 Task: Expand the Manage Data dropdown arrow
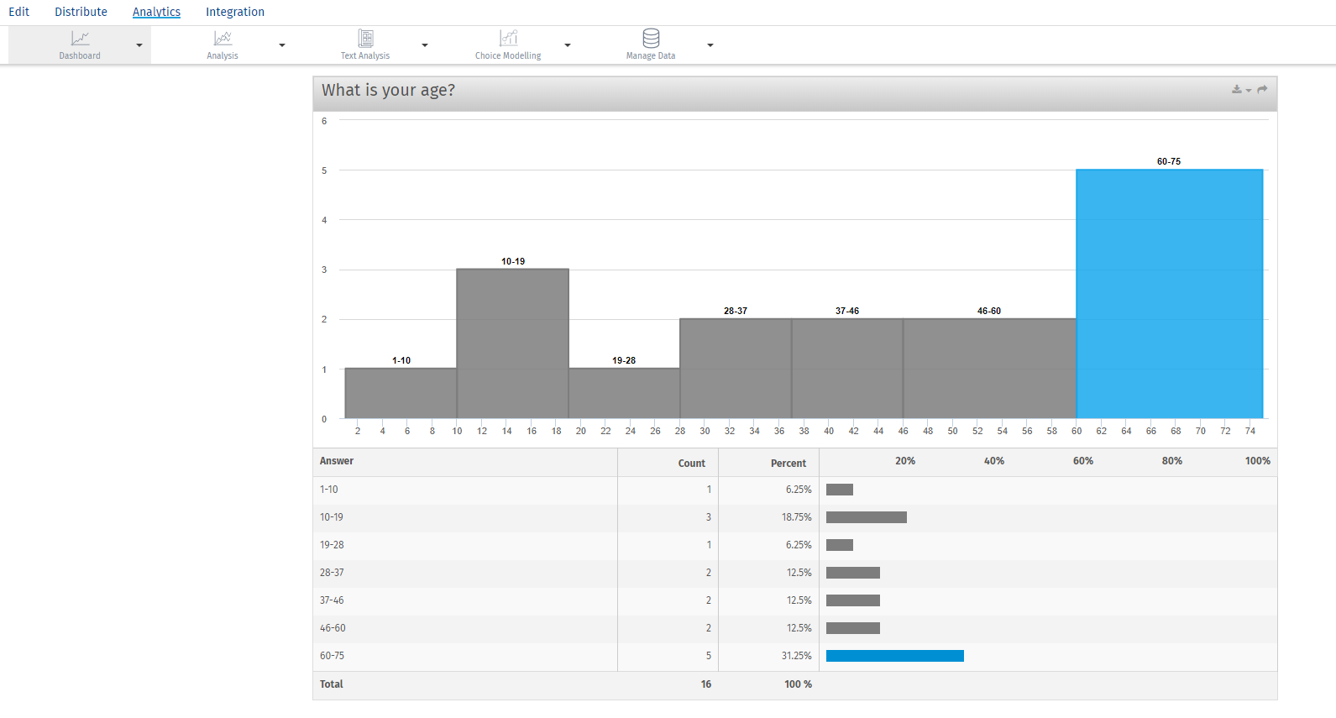tap(710, 45)
